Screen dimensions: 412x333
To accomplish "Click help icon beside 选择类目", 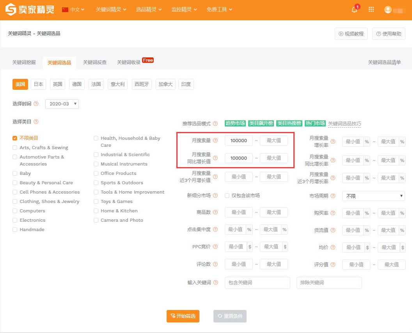I will 36,122.
